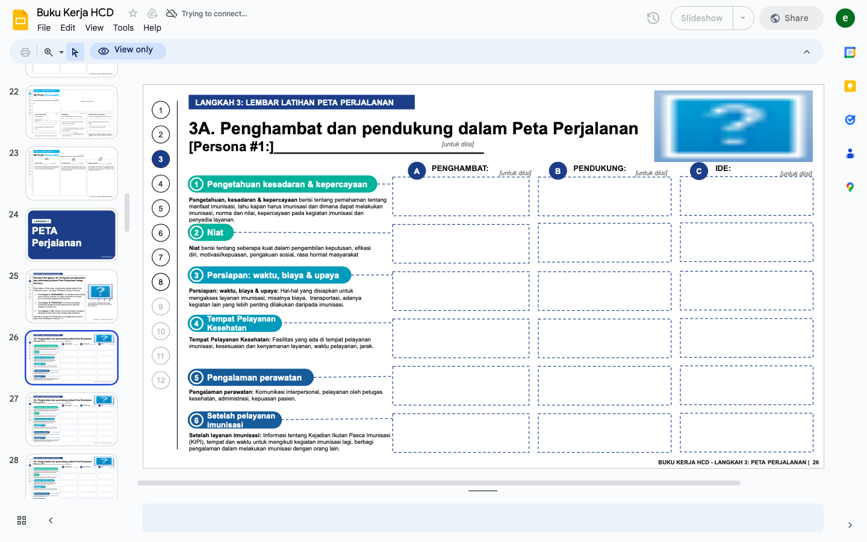Click the View only mode button
This screenshot has height=542, width=867.
(128, 51)
